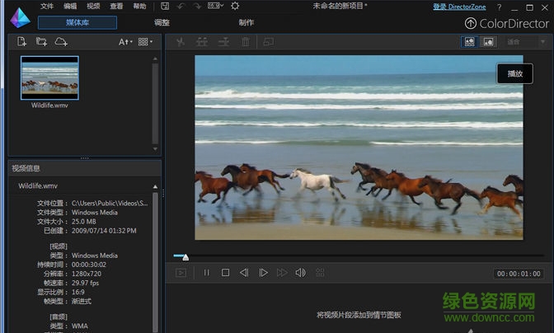The width and height of the screenshot is (554, 333).
Task: Step to the next frame
Action: [x=263, y=273]
